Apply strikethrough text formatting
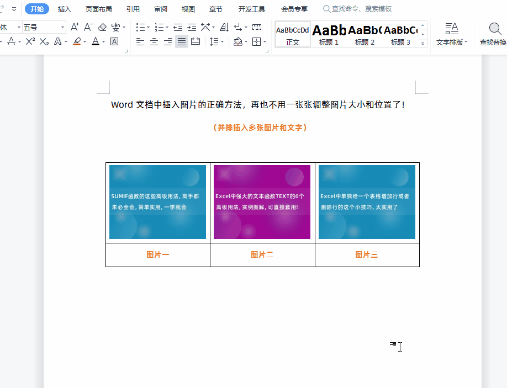 click(x=11, y=41)
